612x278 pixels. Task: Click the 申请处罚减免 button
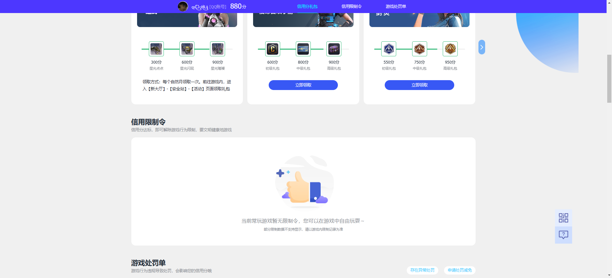pyautogui.click(x=460, y=270)
